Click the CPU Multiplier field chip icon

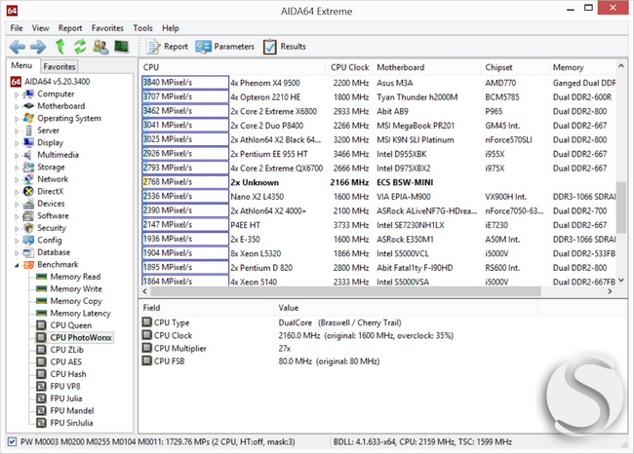146,348
